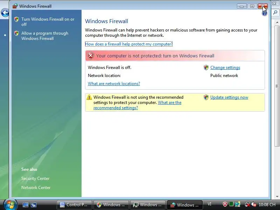Click the background window vertical scrollbar thumb
Viewport: 280px width, 210px height.
277,86
